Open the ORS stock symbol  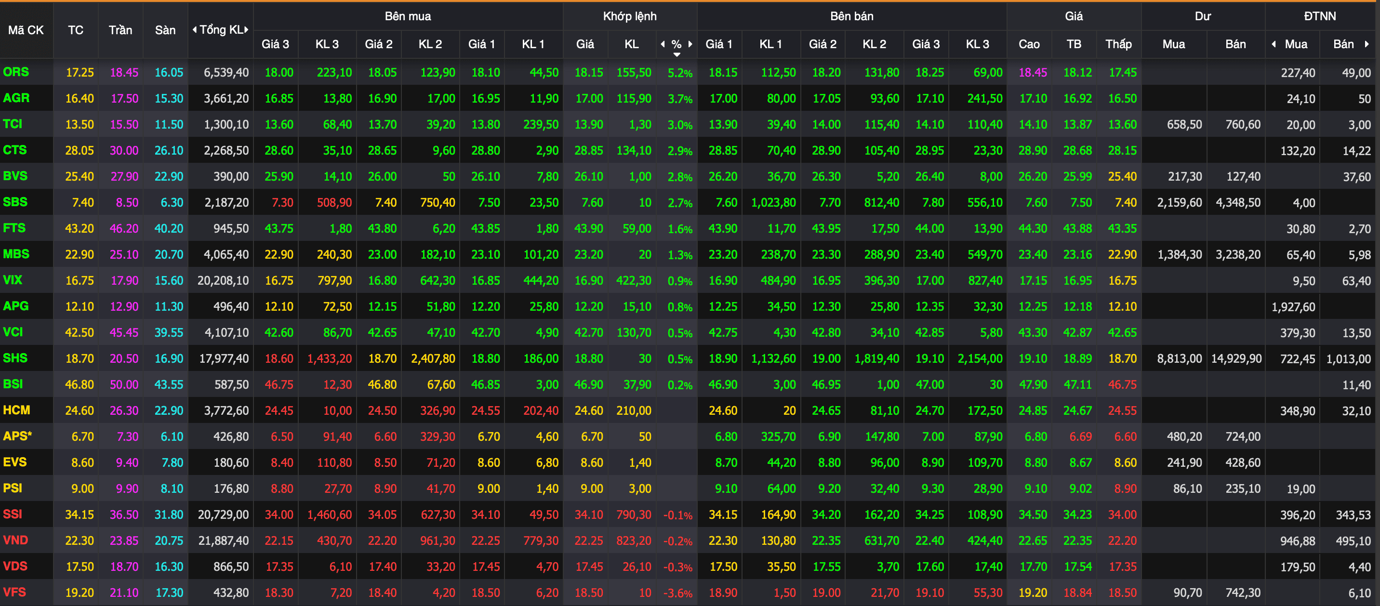point(16,72)
